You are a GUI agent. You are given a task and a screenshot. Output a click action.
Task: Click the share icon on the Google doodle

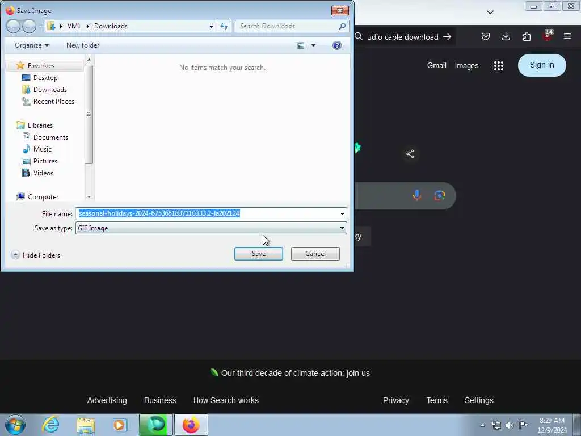(410, 154)
